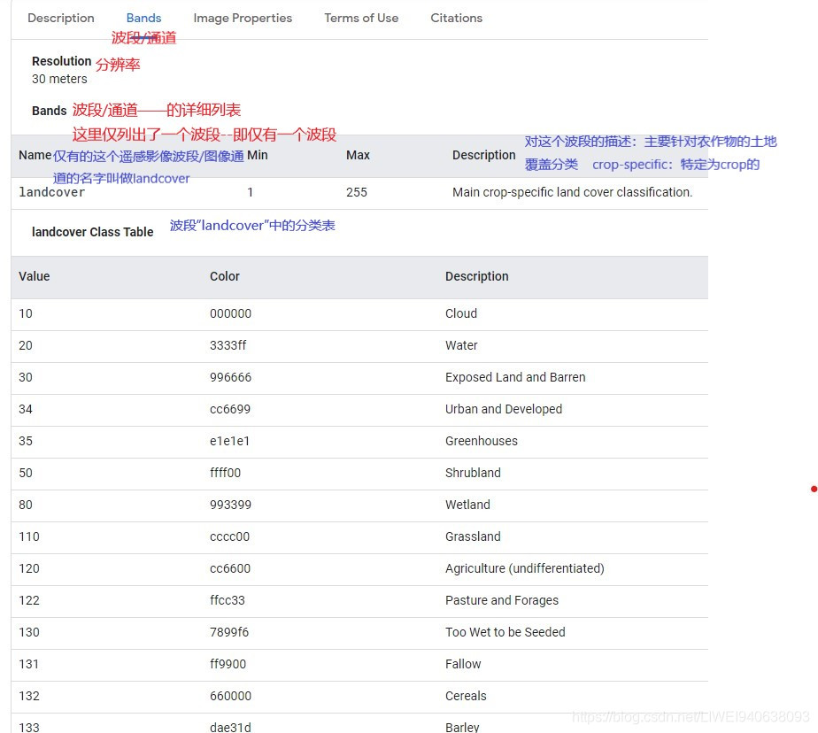818x733 pixels.
Task: Click the band table Name header
Action: (x=35, y=155)
